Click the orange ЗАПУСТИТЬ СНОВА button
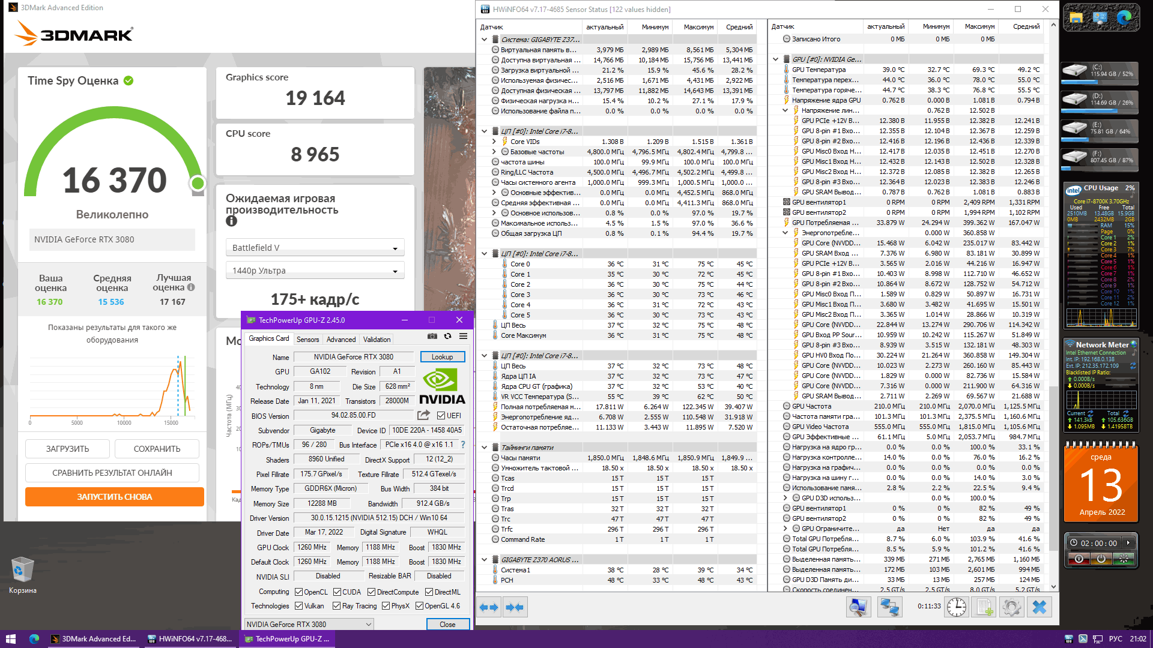Image resolution: width=1153 pixels, height=648 pixels. (x=114, y=497)
